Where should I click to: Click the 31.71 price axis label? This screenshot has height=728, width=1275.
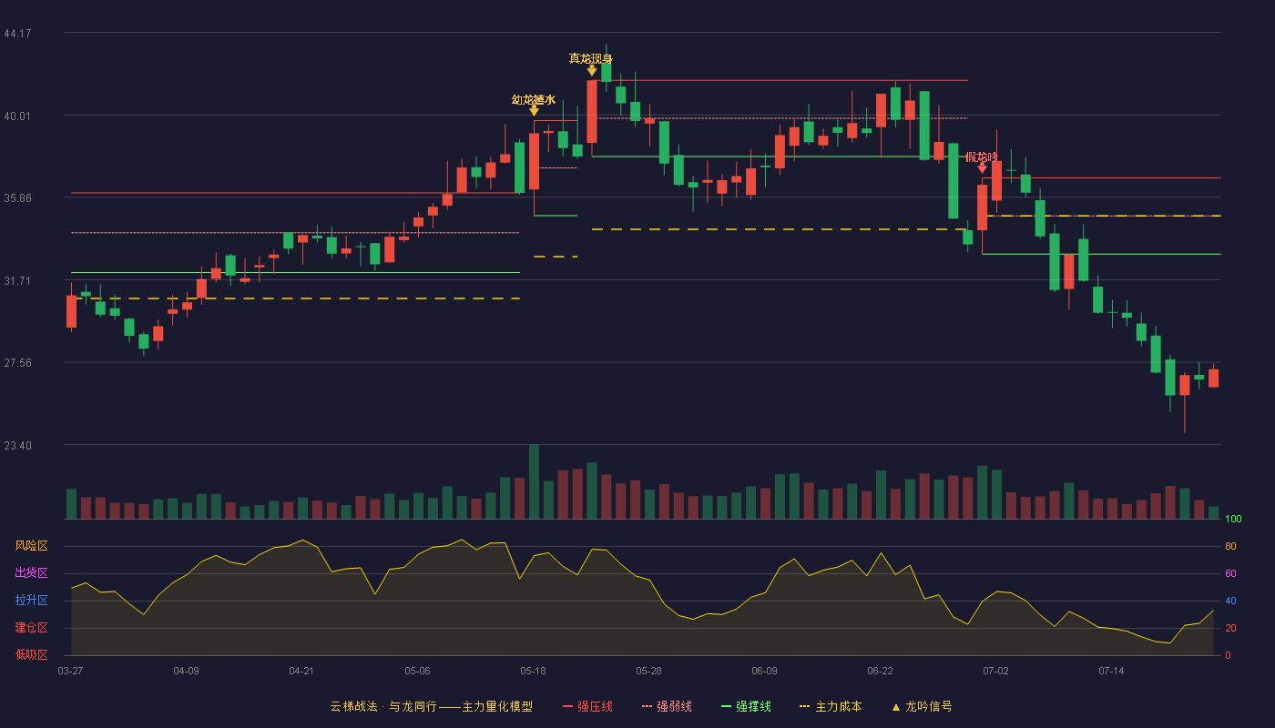pyautogui.click(x=18, y=281)
